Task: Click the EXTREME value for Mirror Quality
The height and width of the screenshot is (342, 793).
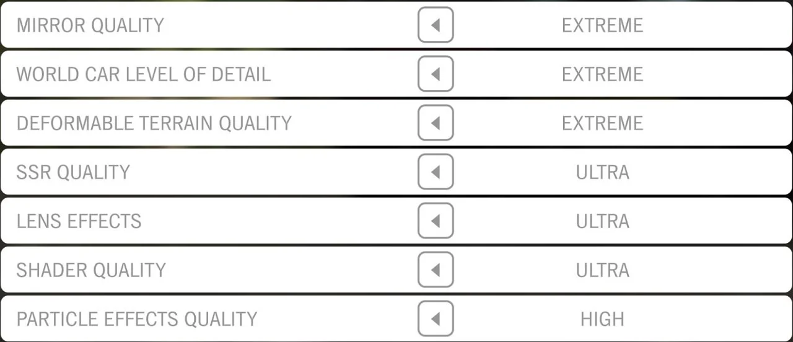Action: (603, 25)
